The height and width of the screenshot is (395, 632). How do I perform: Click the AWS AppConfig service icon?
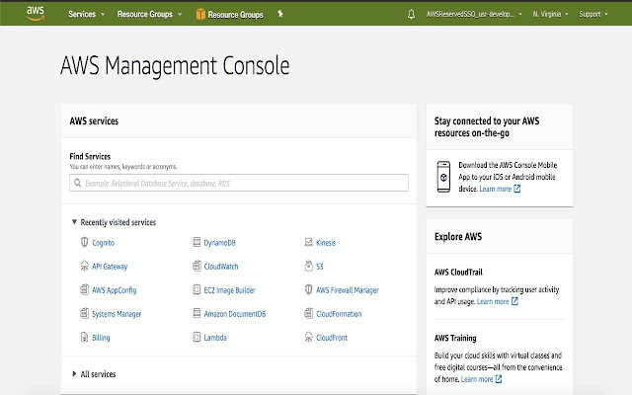click(84, 289)
